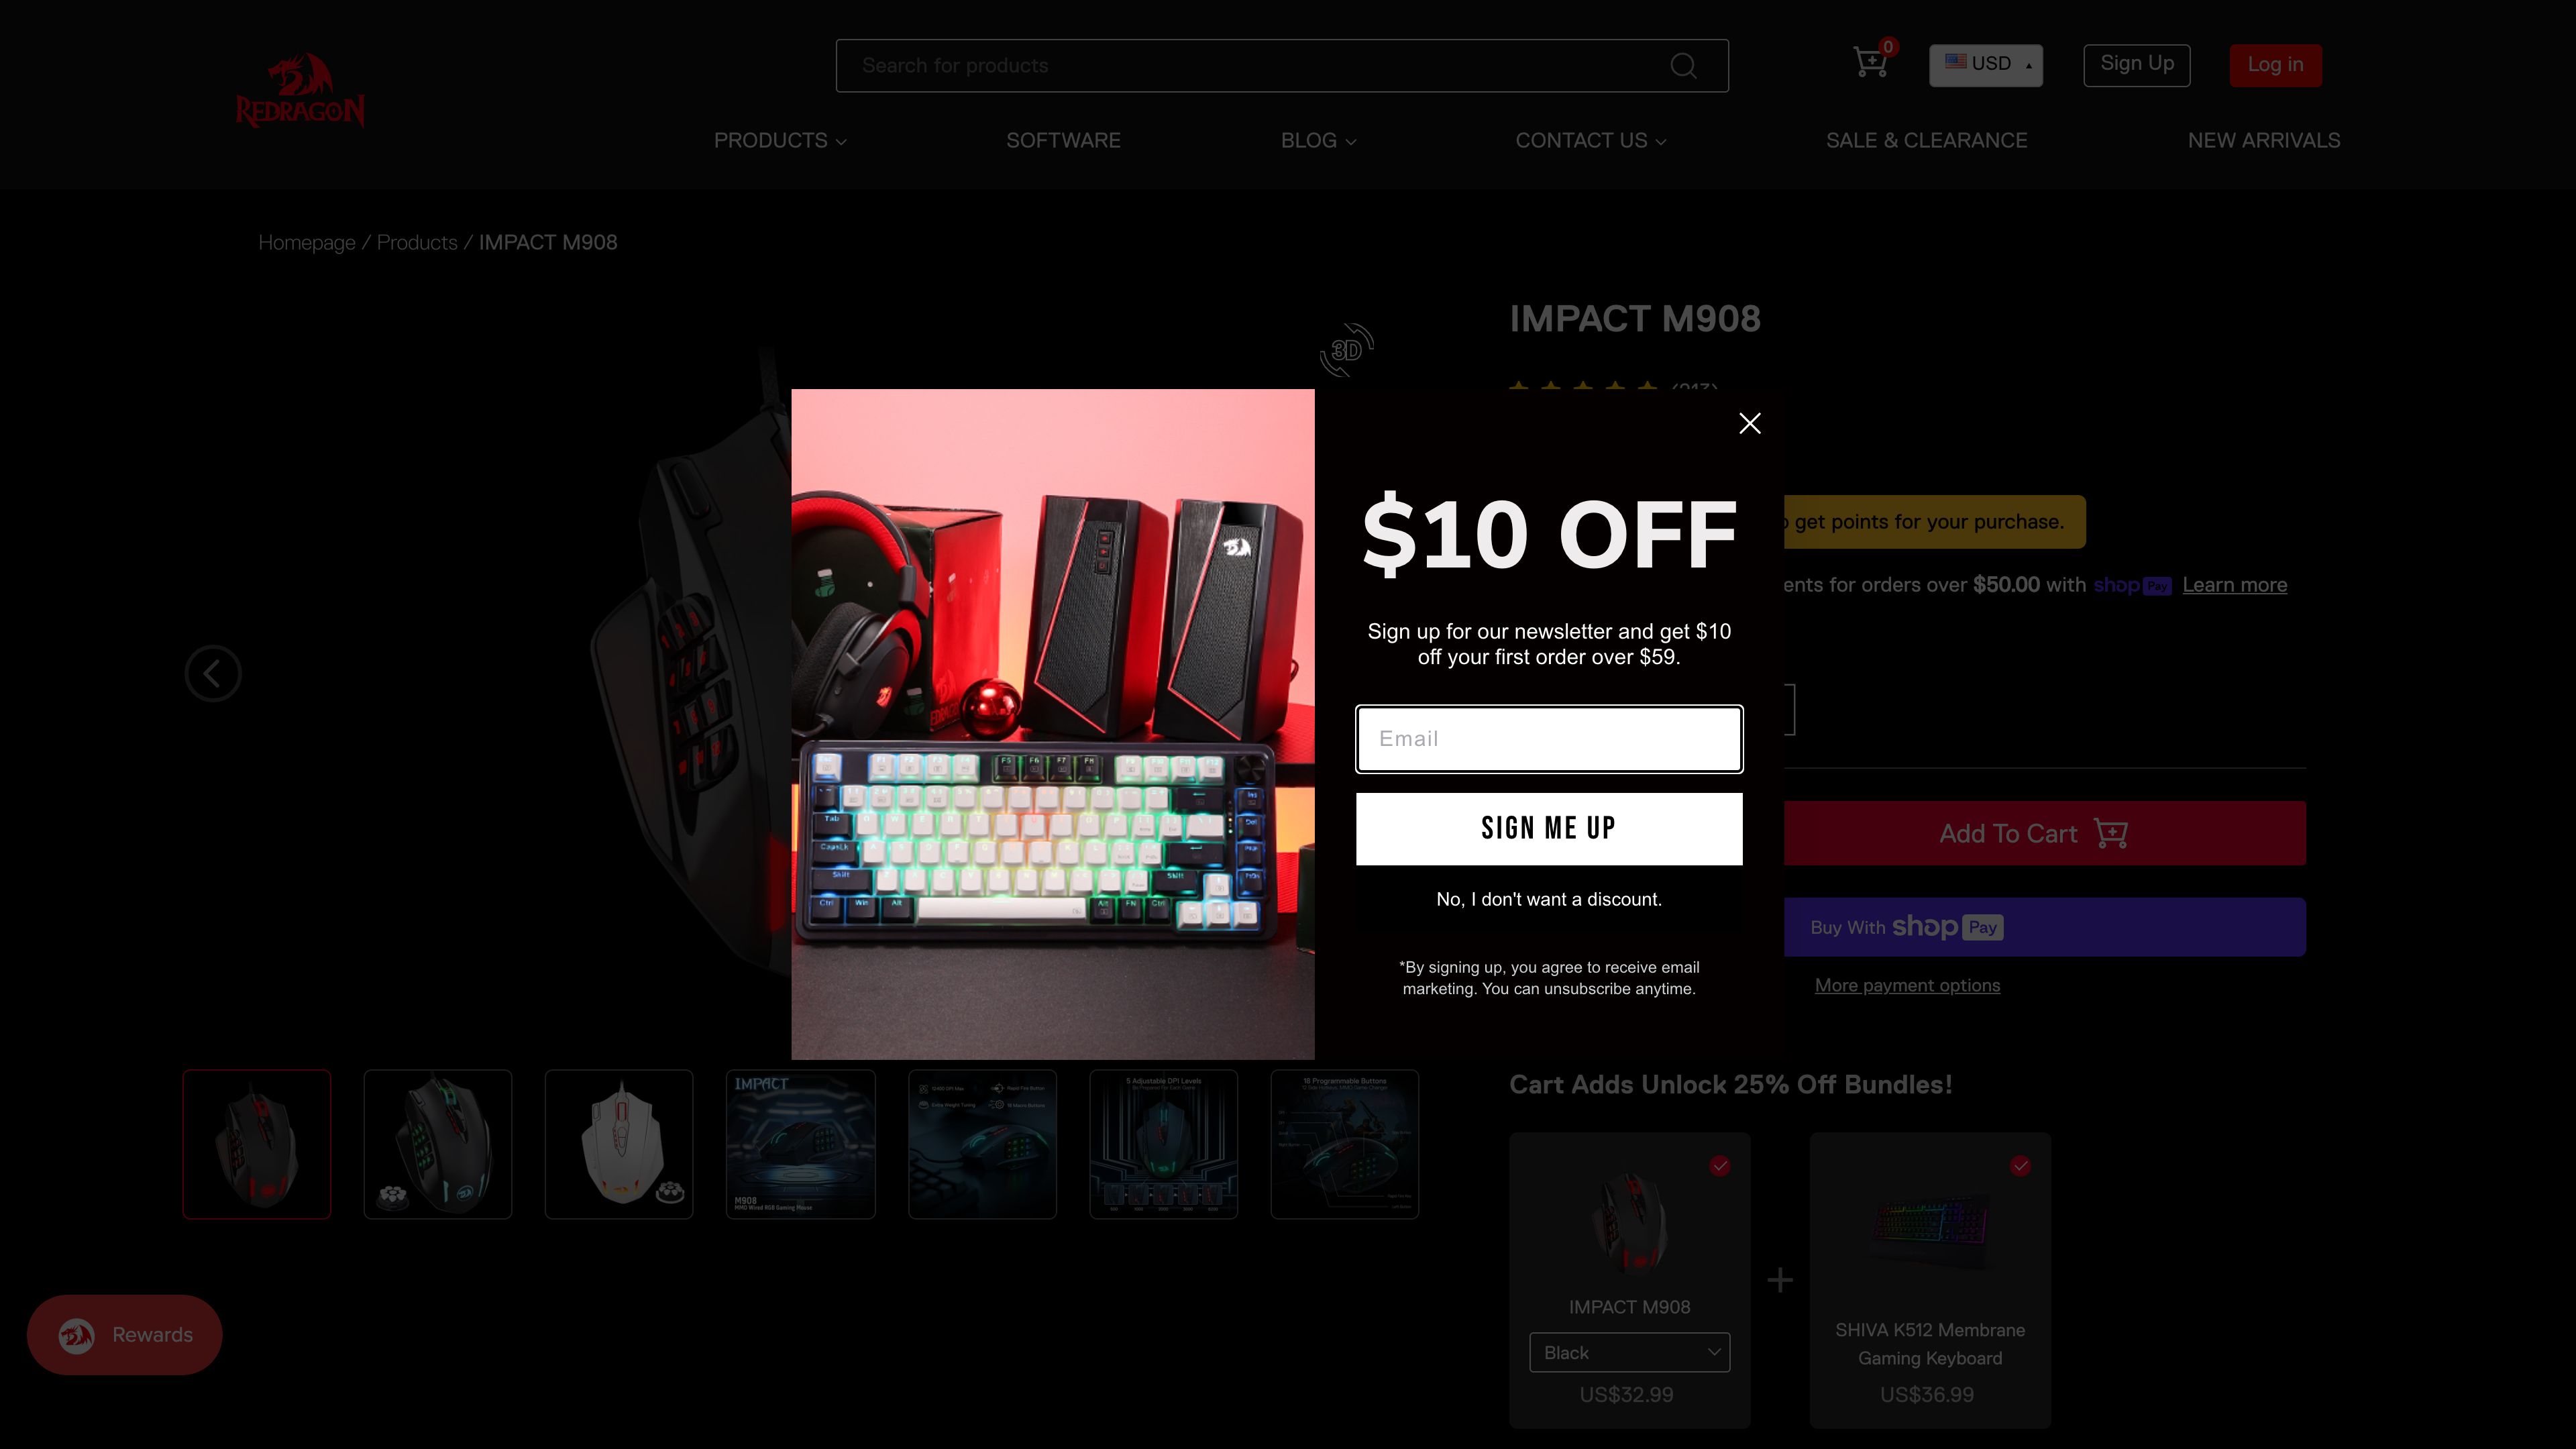Select the white mouse thumbnail
This screenshot has height=1449, width=2576.
(x=619, y=1144)
